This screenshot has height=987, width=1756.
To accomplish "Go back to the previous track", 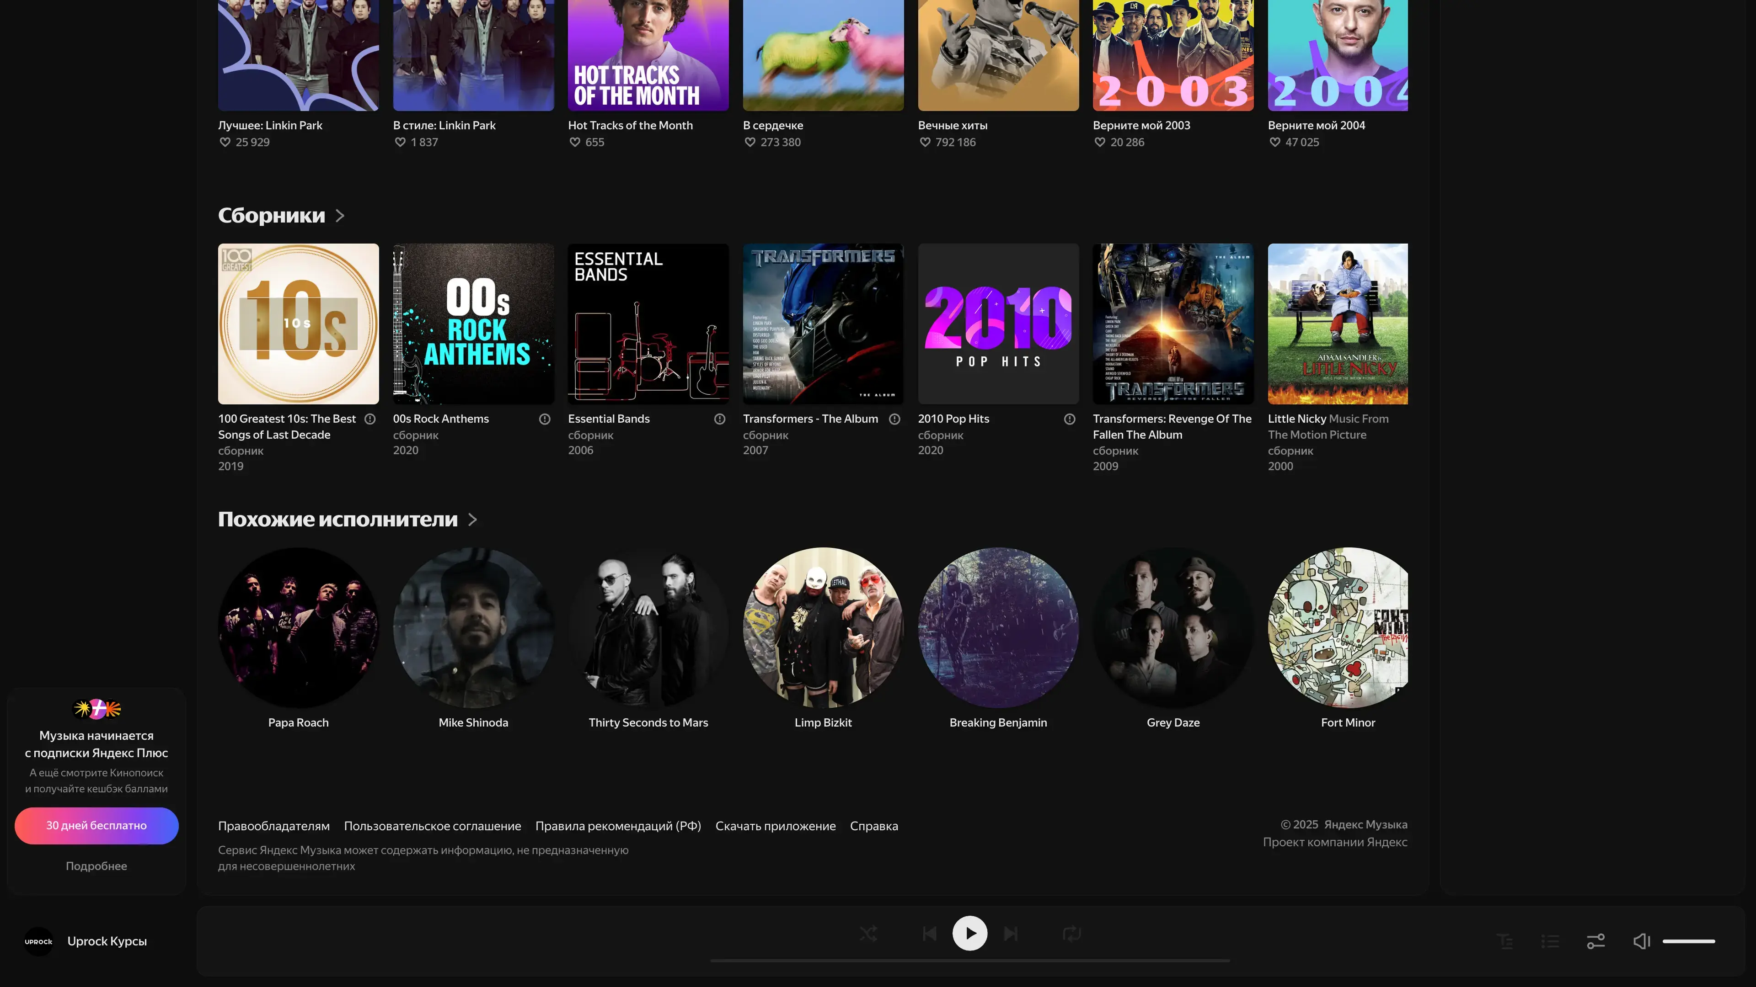I will click(x=929, y=933).
